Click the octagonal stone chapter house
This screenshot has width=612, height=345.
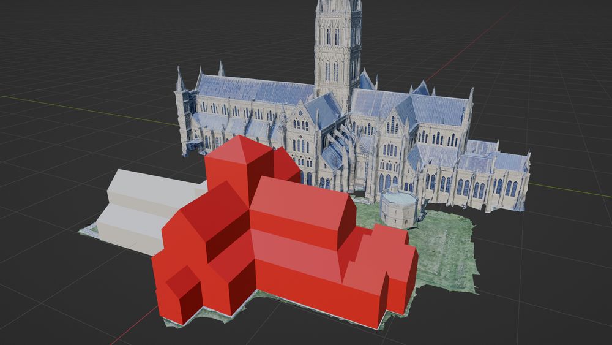click(399, 207)
